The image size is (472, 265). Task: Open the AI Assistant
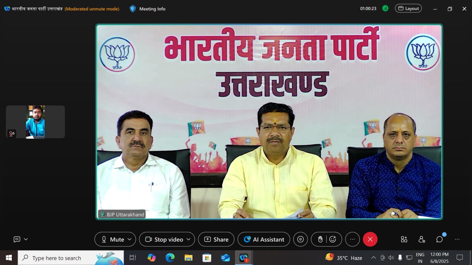coord(264,239)
